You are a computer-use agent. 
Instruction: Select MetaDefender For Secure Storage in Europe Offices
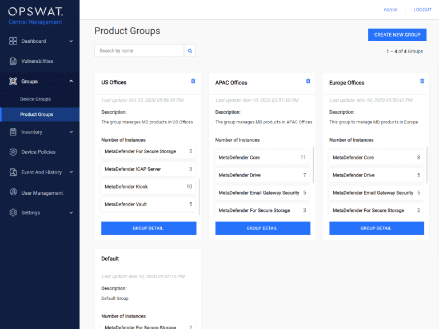(376, 210)
